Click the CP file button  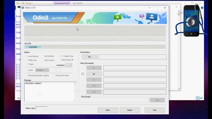[94, 80]
